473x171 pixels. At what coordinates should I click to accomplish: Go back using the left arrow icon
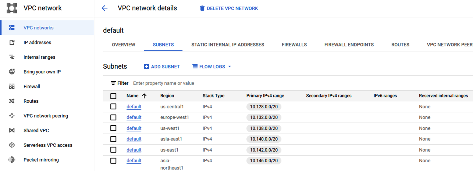[x=105, y=8]
